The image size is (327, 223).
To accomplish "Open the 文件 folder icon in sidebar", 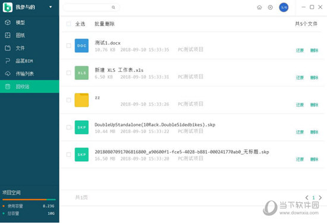I will pyautogui.click(x=8, y=48).
